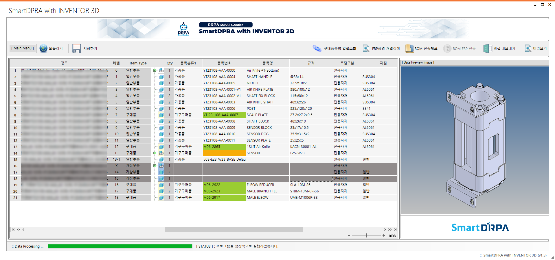
Task: Click the horizontal scrollbar thumb of the grid
Action: click(234, 229)
